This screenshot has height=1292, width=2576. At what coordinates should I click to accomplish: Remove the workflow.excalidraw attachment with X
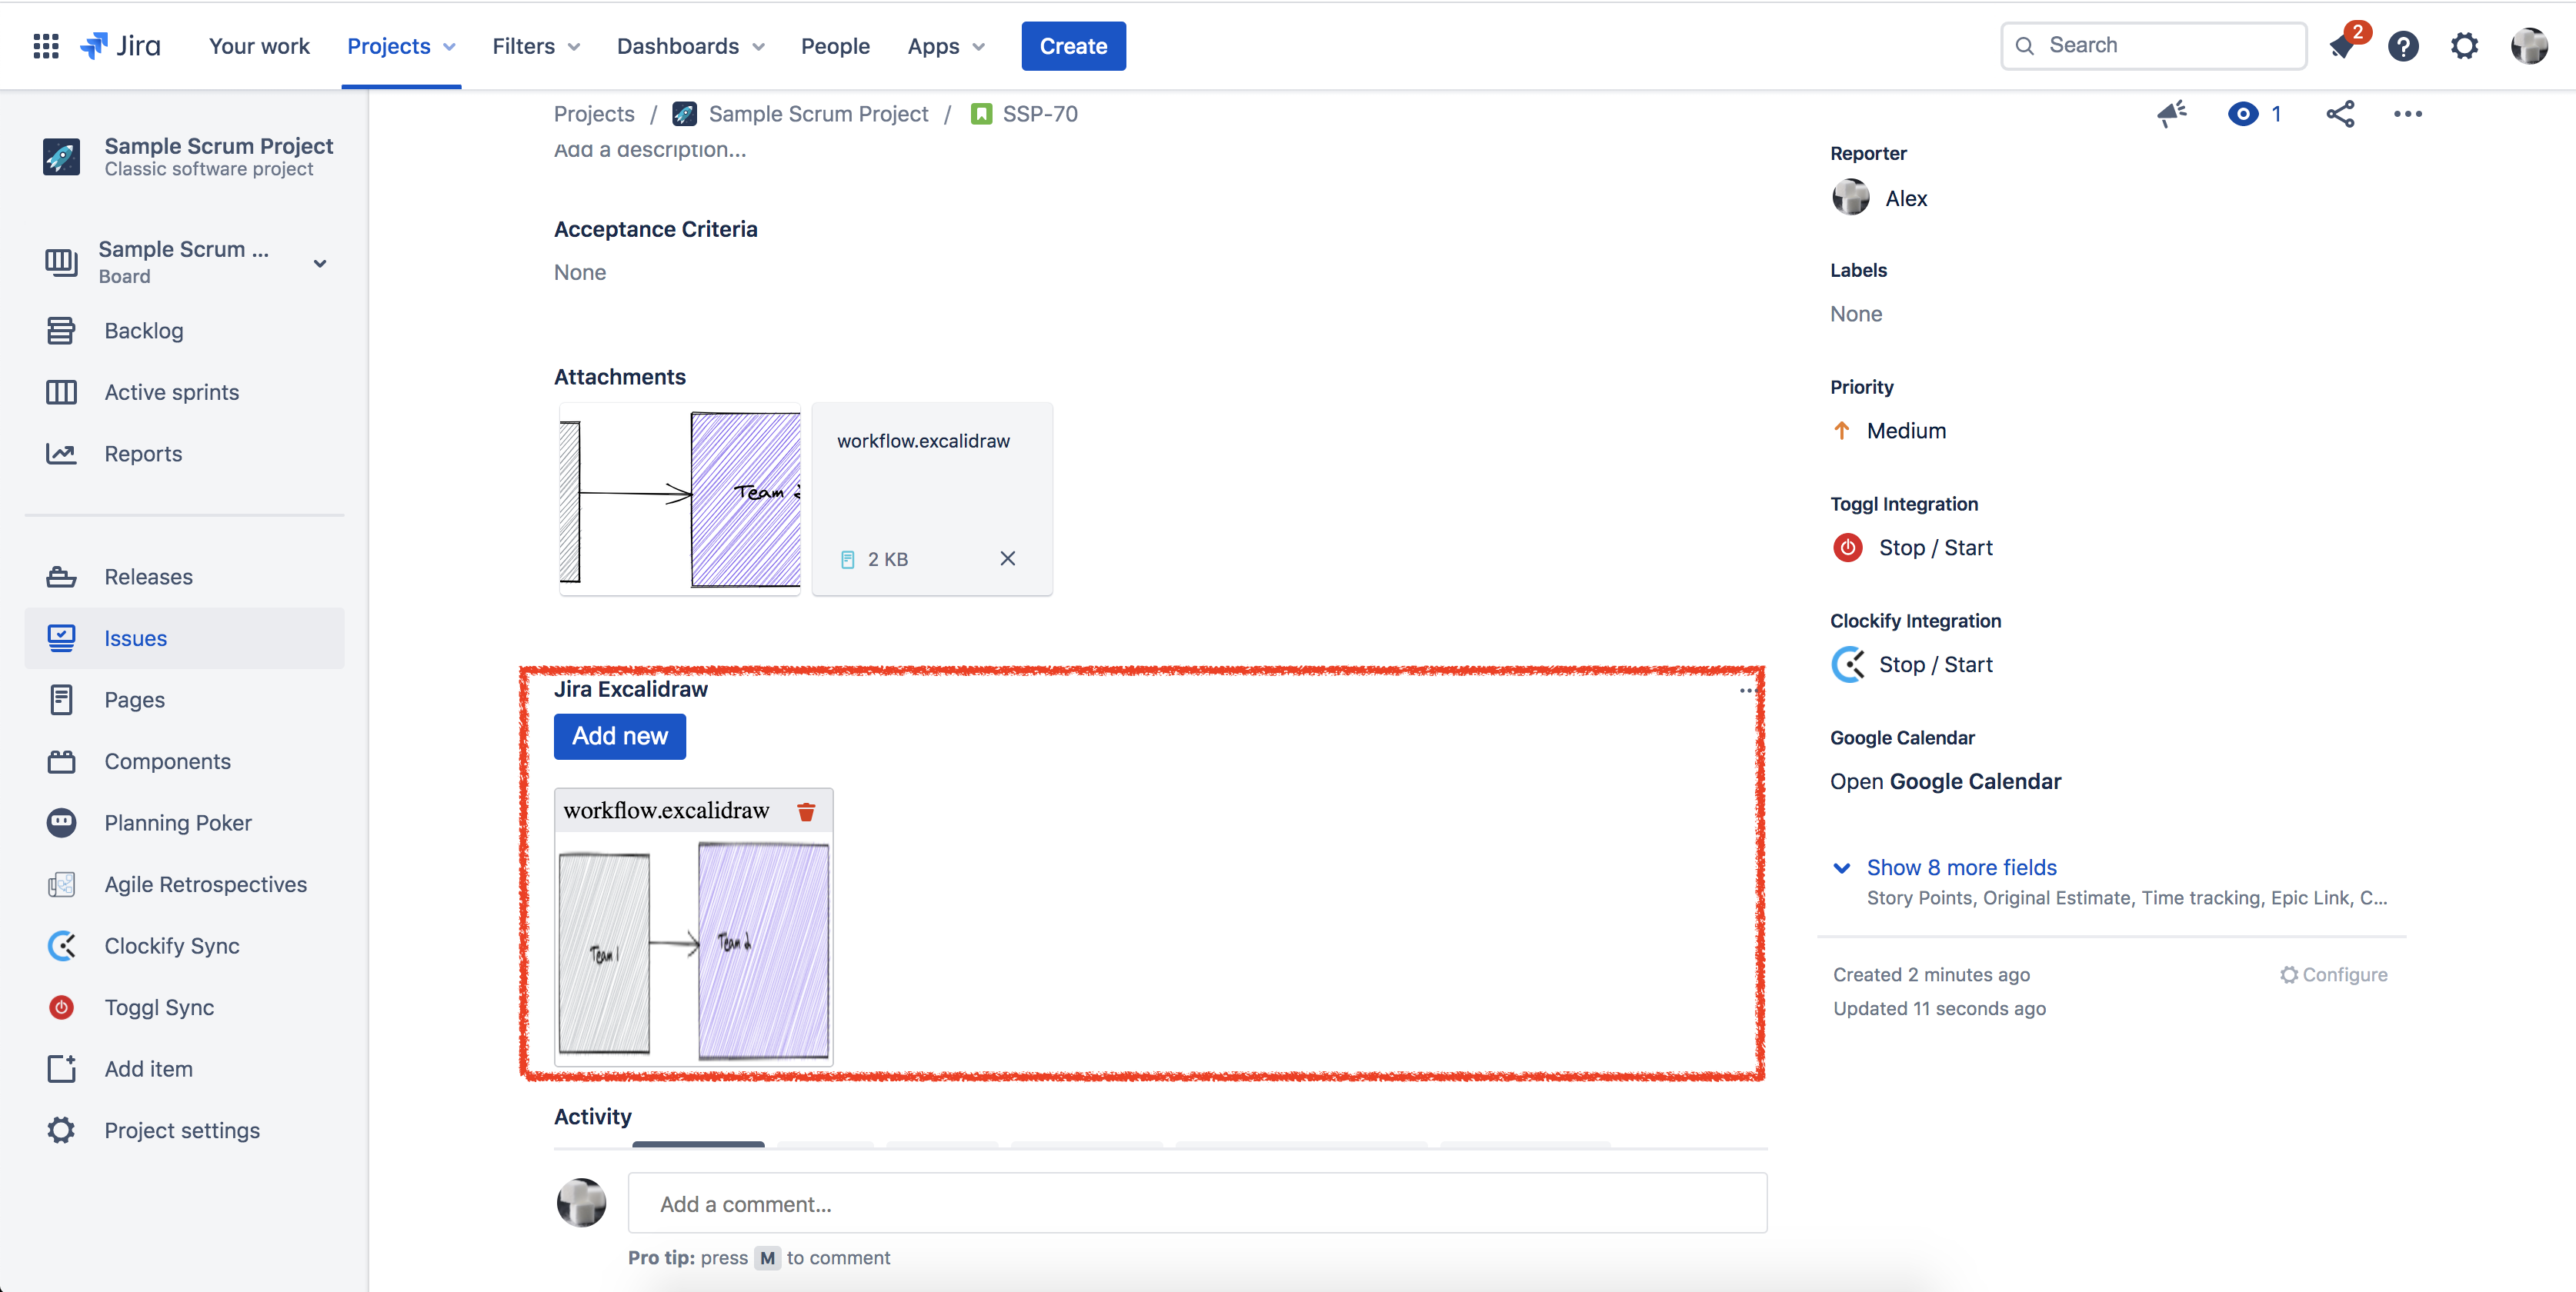click(1007, 558)
